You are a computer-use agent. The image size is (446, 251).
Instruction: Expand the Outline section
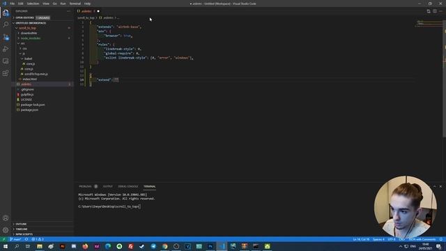pos(21,224)
